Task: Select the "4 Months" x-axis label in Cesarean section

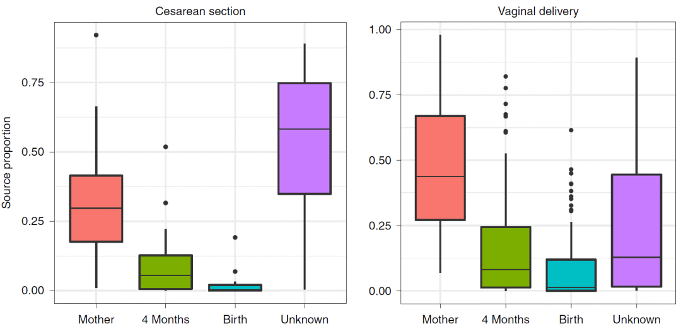Action: point(165,320)
